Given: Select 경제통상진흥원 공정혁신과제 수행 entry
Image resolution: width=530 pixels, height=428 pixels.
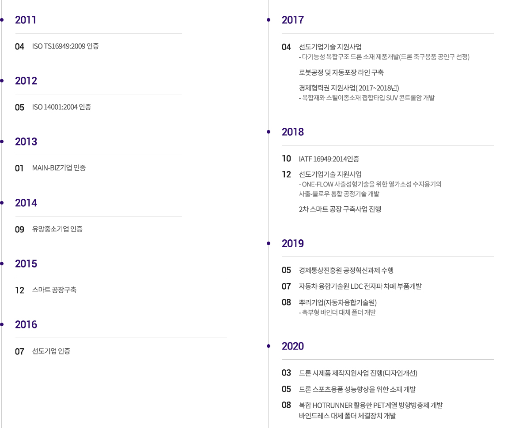Looking at the screenshot, I should [346, 270].
